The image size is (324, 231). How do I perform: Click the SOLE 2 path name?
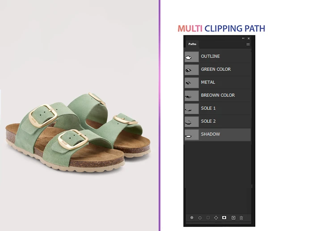point(208,121)
